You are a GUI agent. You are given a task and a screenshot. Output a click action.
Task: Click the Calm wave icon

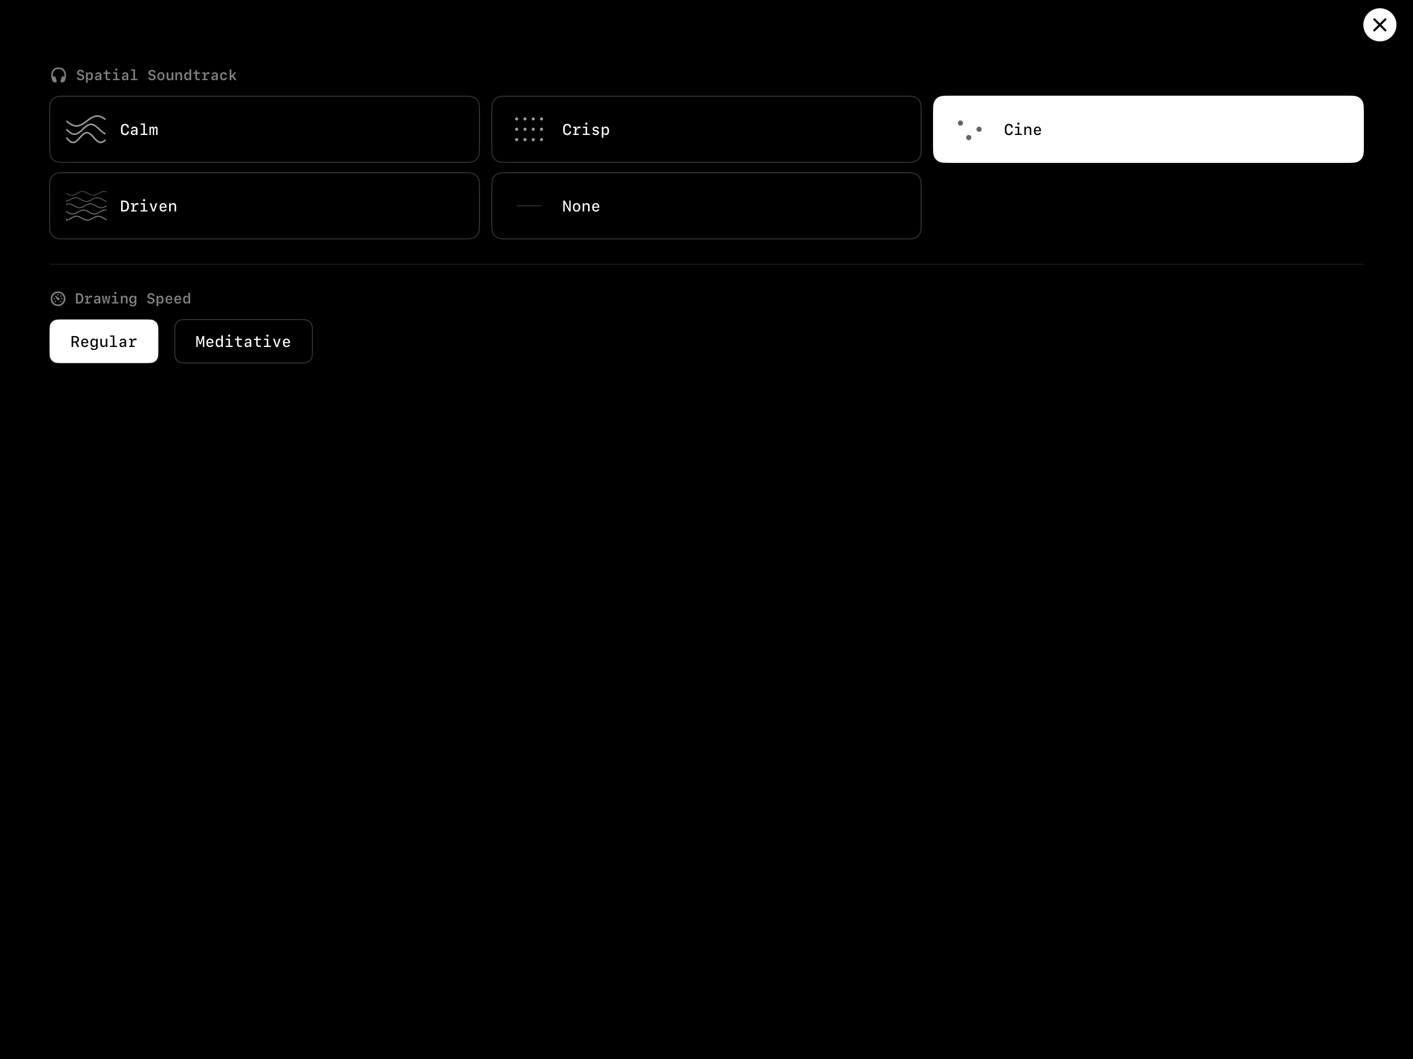pyautogui.click(x=86, y=129)
